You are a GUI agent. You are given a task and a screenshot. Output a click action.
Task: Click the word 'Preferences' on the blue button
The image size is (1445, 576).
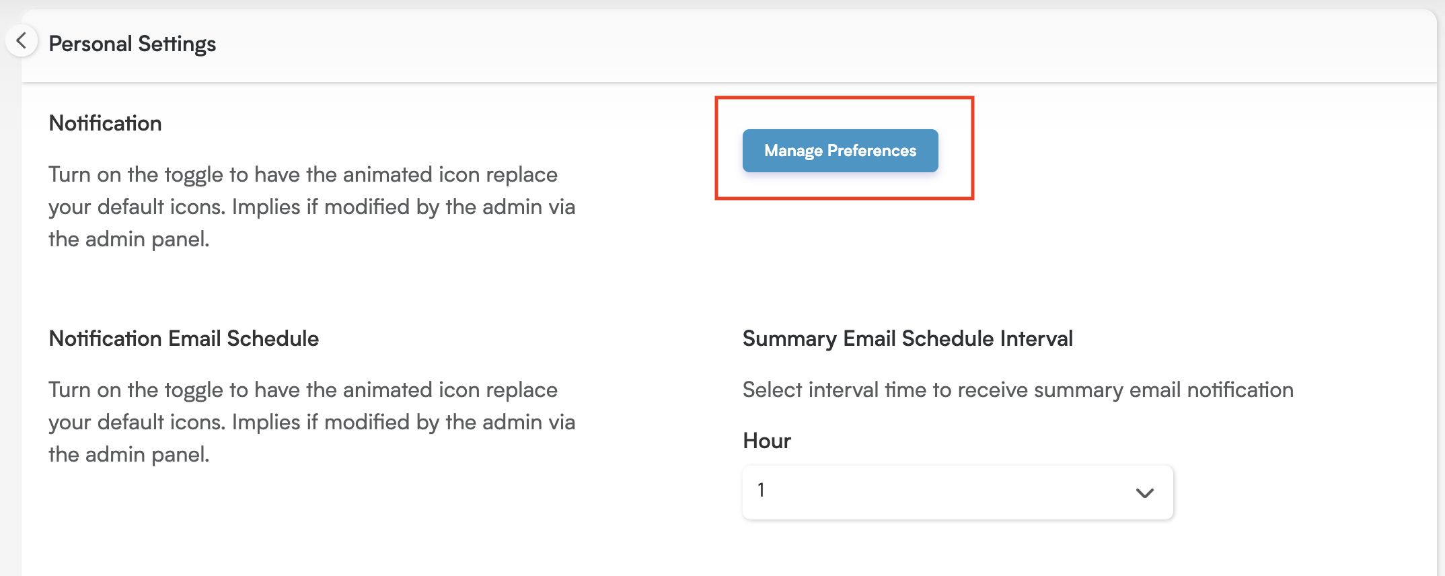pos(872,151)
